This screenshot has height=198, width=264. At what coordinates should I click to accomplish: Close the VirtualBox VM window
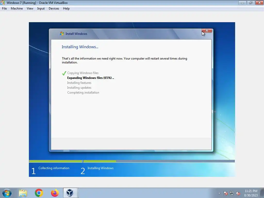point(259,3)
